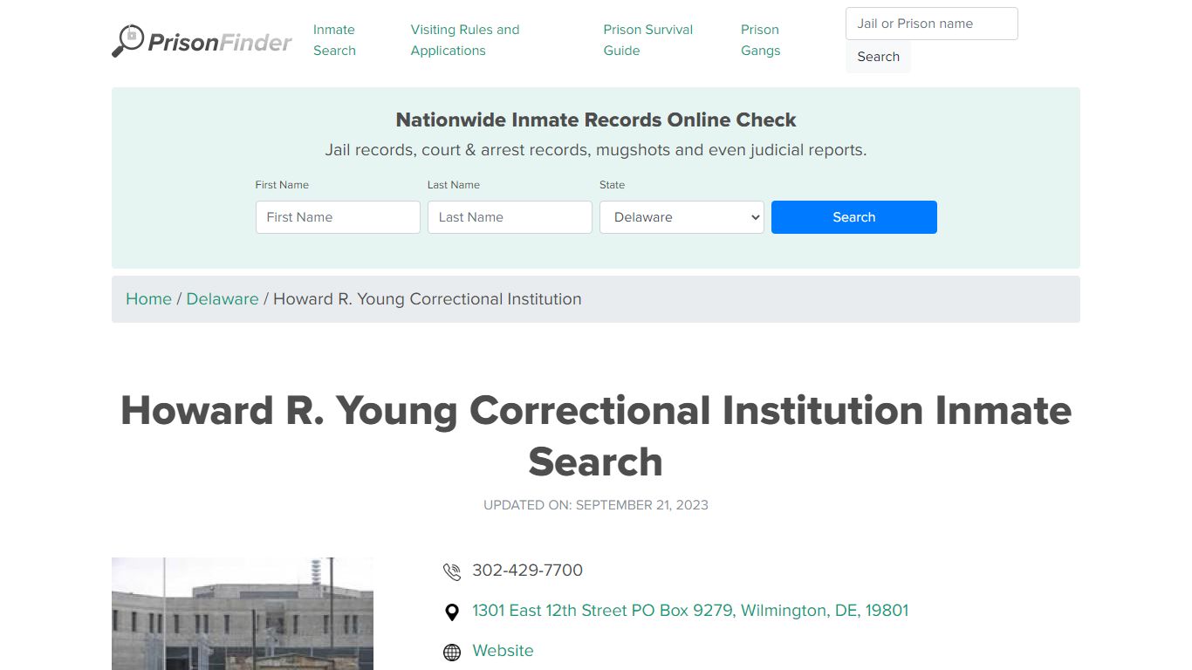Select the phone number 302-429-7700

coord(527,571)
